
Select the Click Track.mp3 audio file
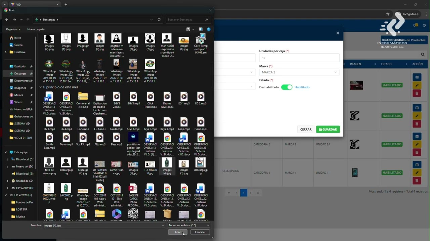[x=150, y=100]
